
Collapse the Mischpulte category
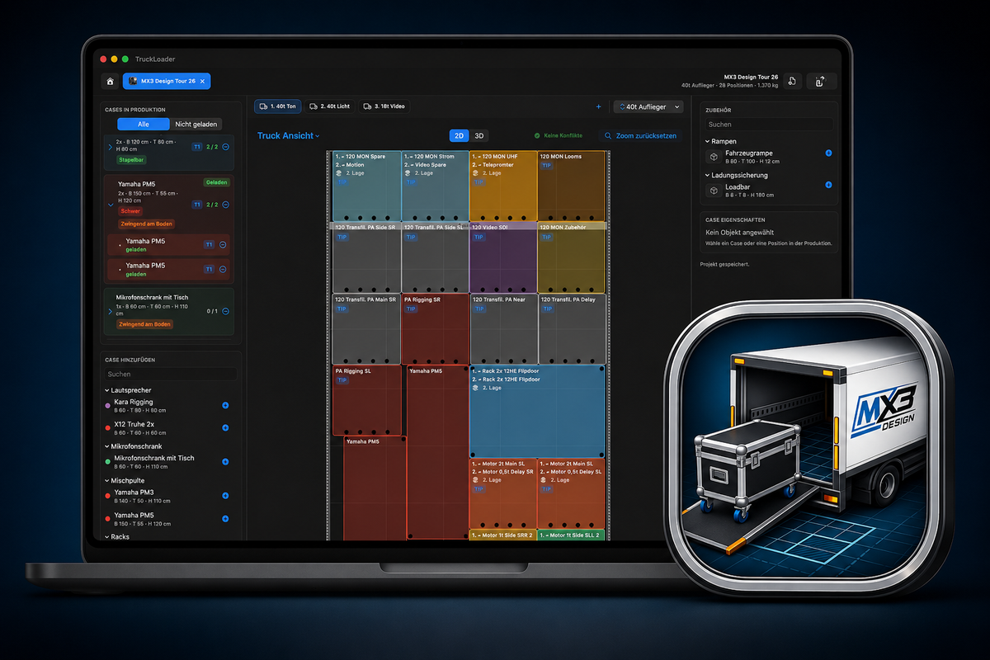point(107,480)
